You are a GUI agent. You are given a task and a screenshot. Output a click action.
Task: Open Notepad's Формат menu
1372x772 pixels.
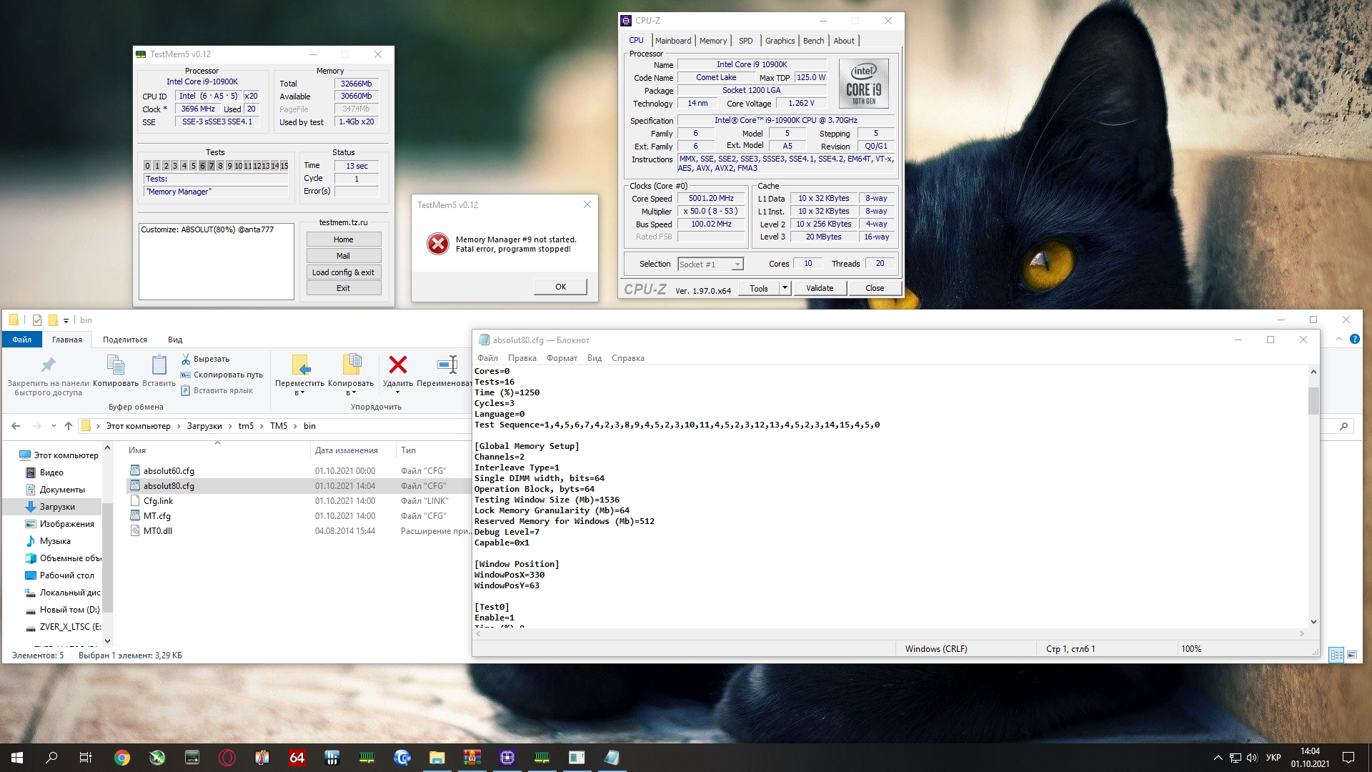pyautogui.click(x=562, y=358)
